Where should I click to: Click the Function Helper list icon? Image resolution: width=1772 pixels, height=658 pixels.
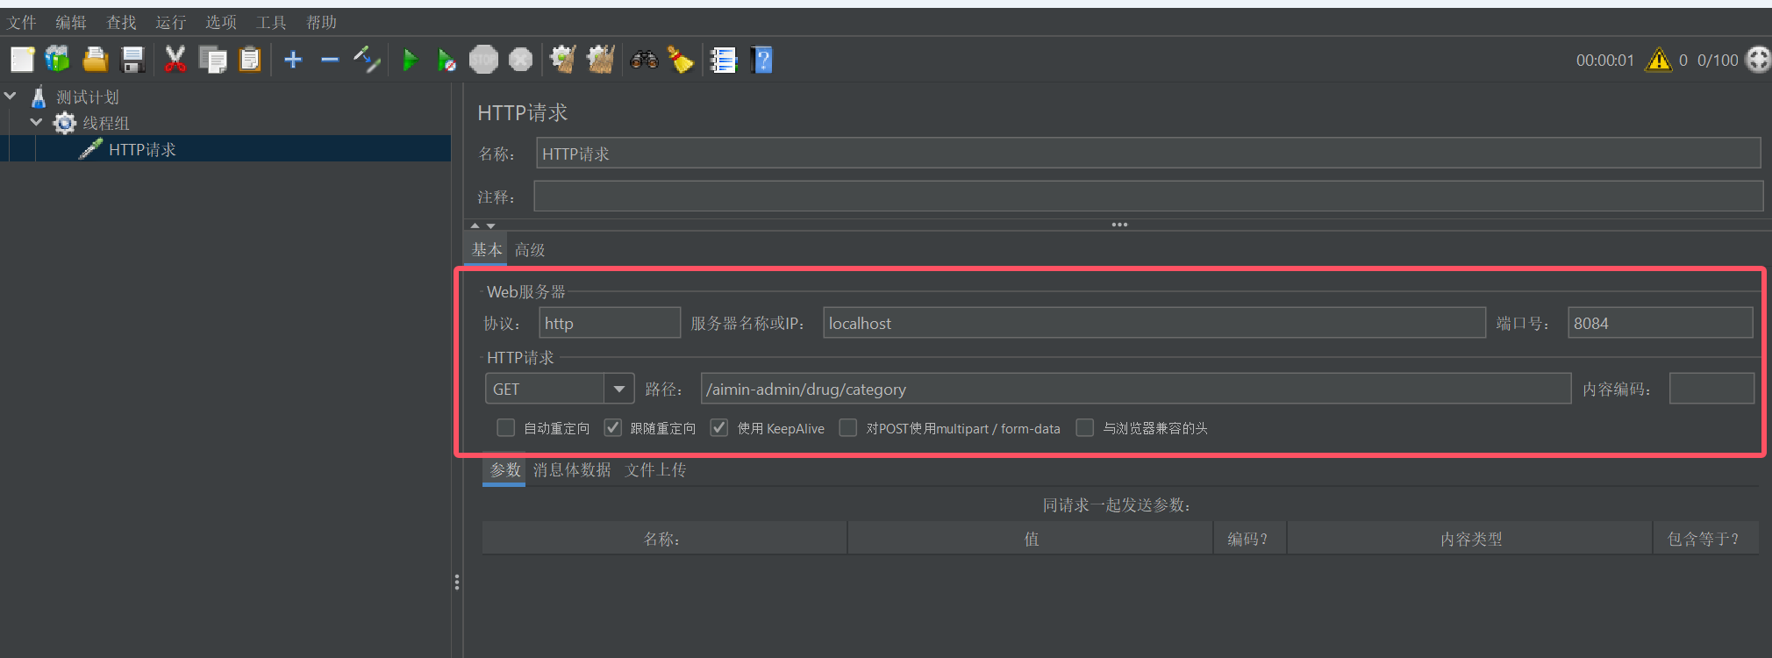pos(723,61)
